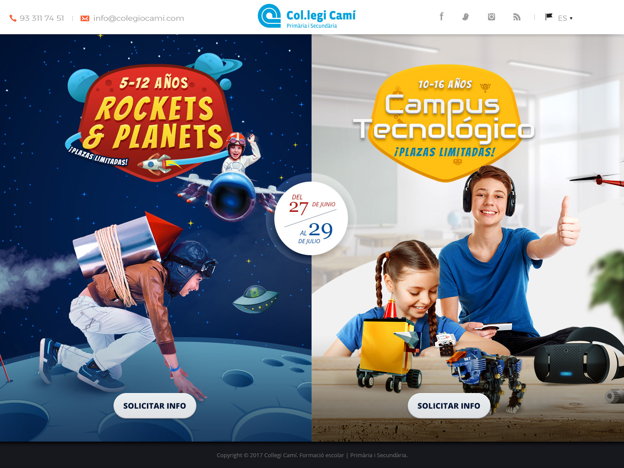Image resolution: width=624 pixels, height=468 pixels.
Task: Click the flag language icon
Action: pos(549,17)
